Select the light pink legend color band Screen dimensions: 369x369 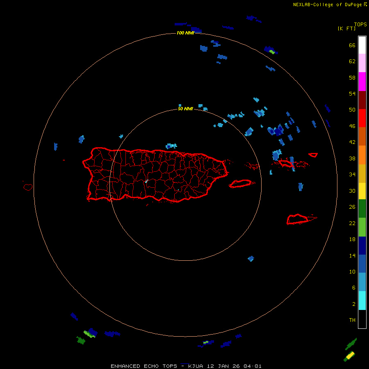click(362, 63)
